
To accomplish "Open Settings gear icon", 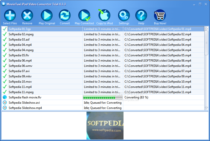I will click(124, 16).
